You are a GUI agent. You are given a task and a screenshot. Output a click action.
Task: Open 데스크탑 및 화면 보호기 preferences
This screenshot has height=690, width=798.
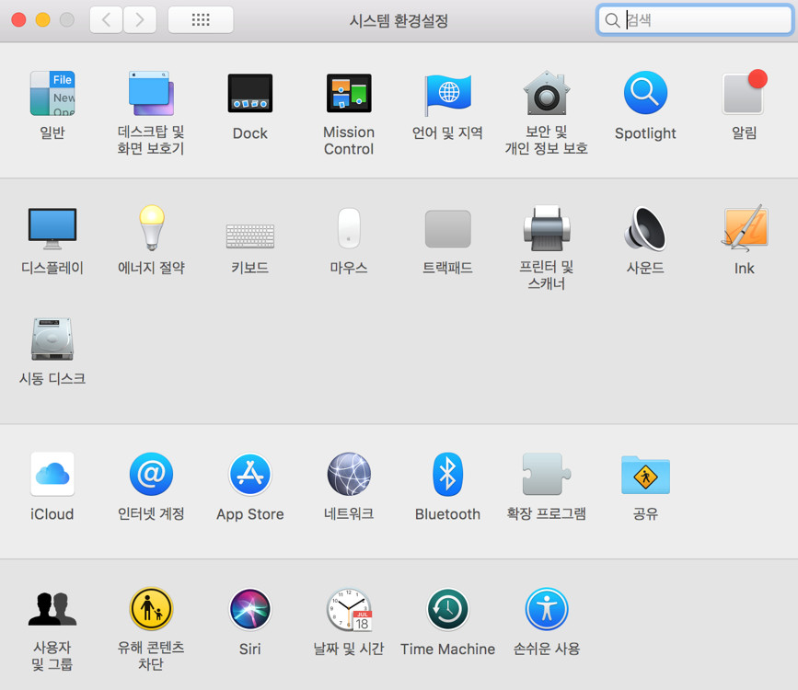(151, 94)
